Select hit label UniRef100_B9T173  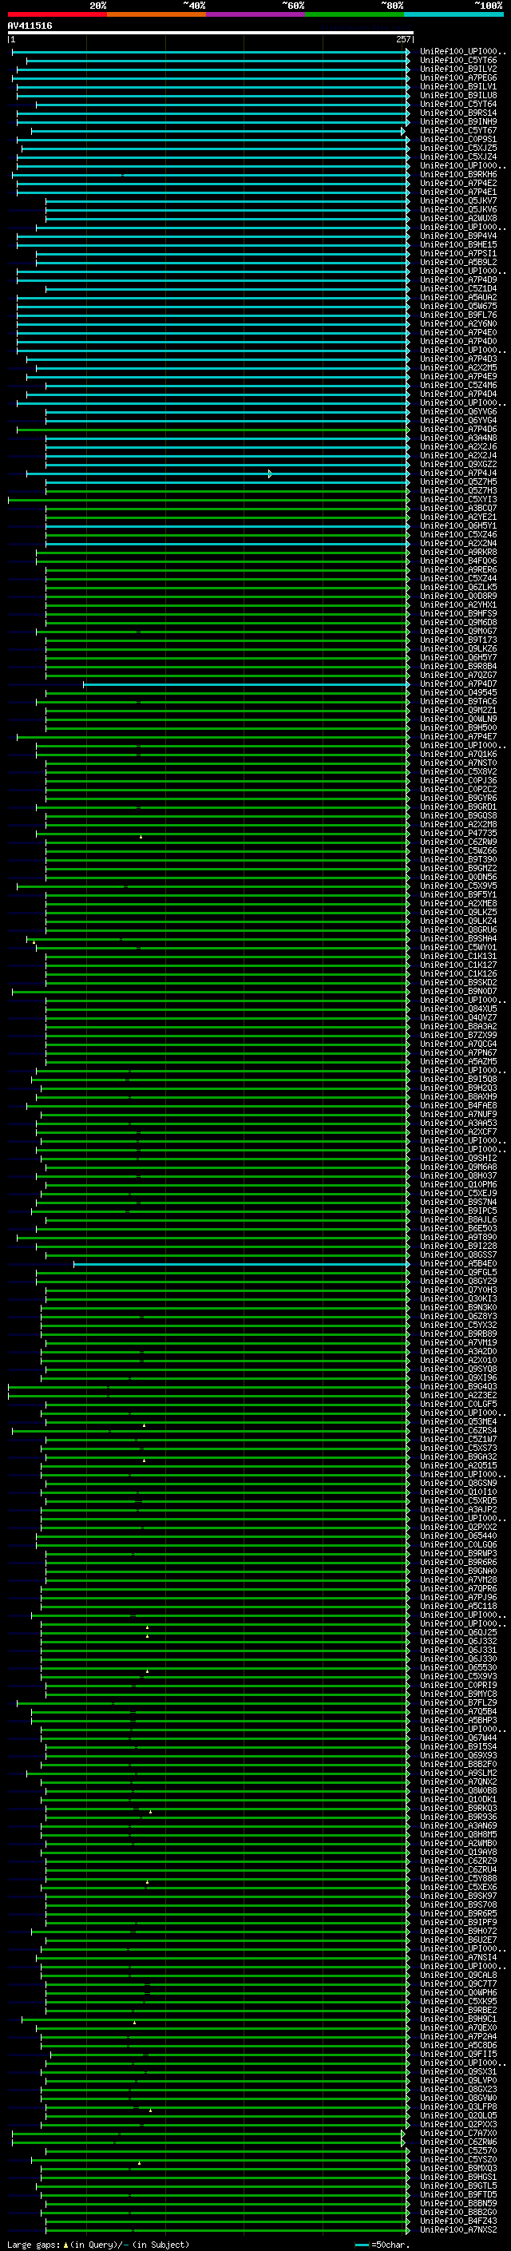click(458, 640)
